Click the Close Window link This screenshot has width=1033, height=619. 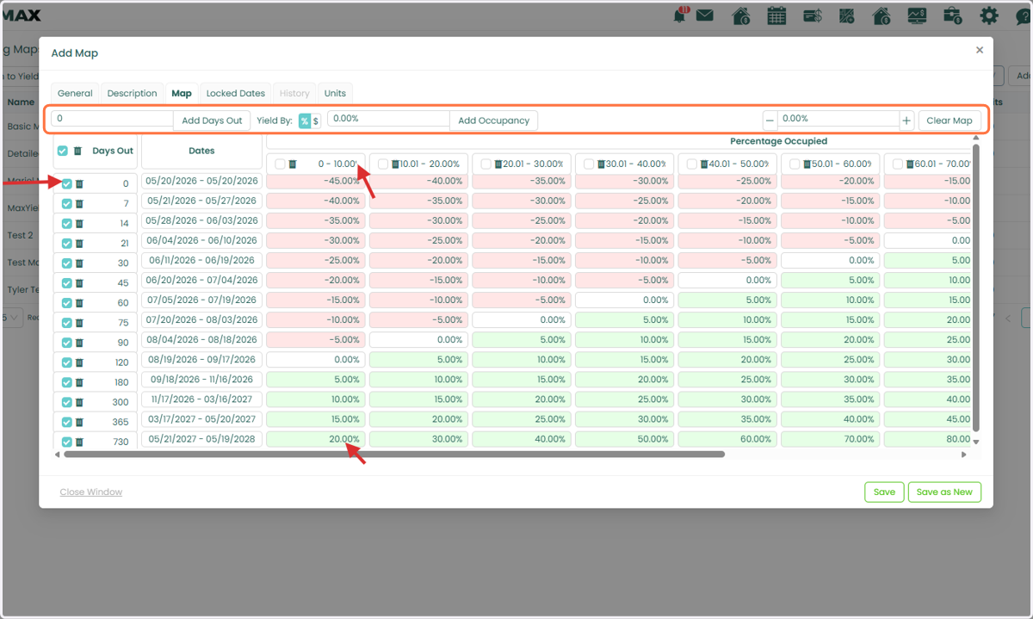click(x=91, y=492)
